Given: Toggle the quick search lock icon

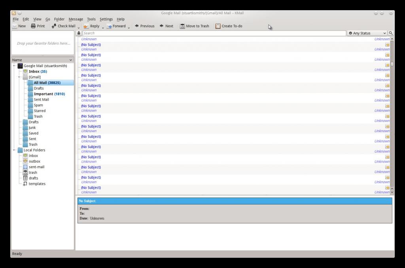Looking at the screenshot, I should pos(79,33).
